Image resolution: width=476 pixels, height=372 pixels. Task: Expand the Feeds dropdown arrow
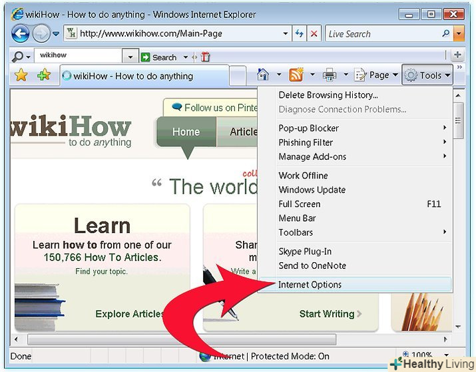312,75
